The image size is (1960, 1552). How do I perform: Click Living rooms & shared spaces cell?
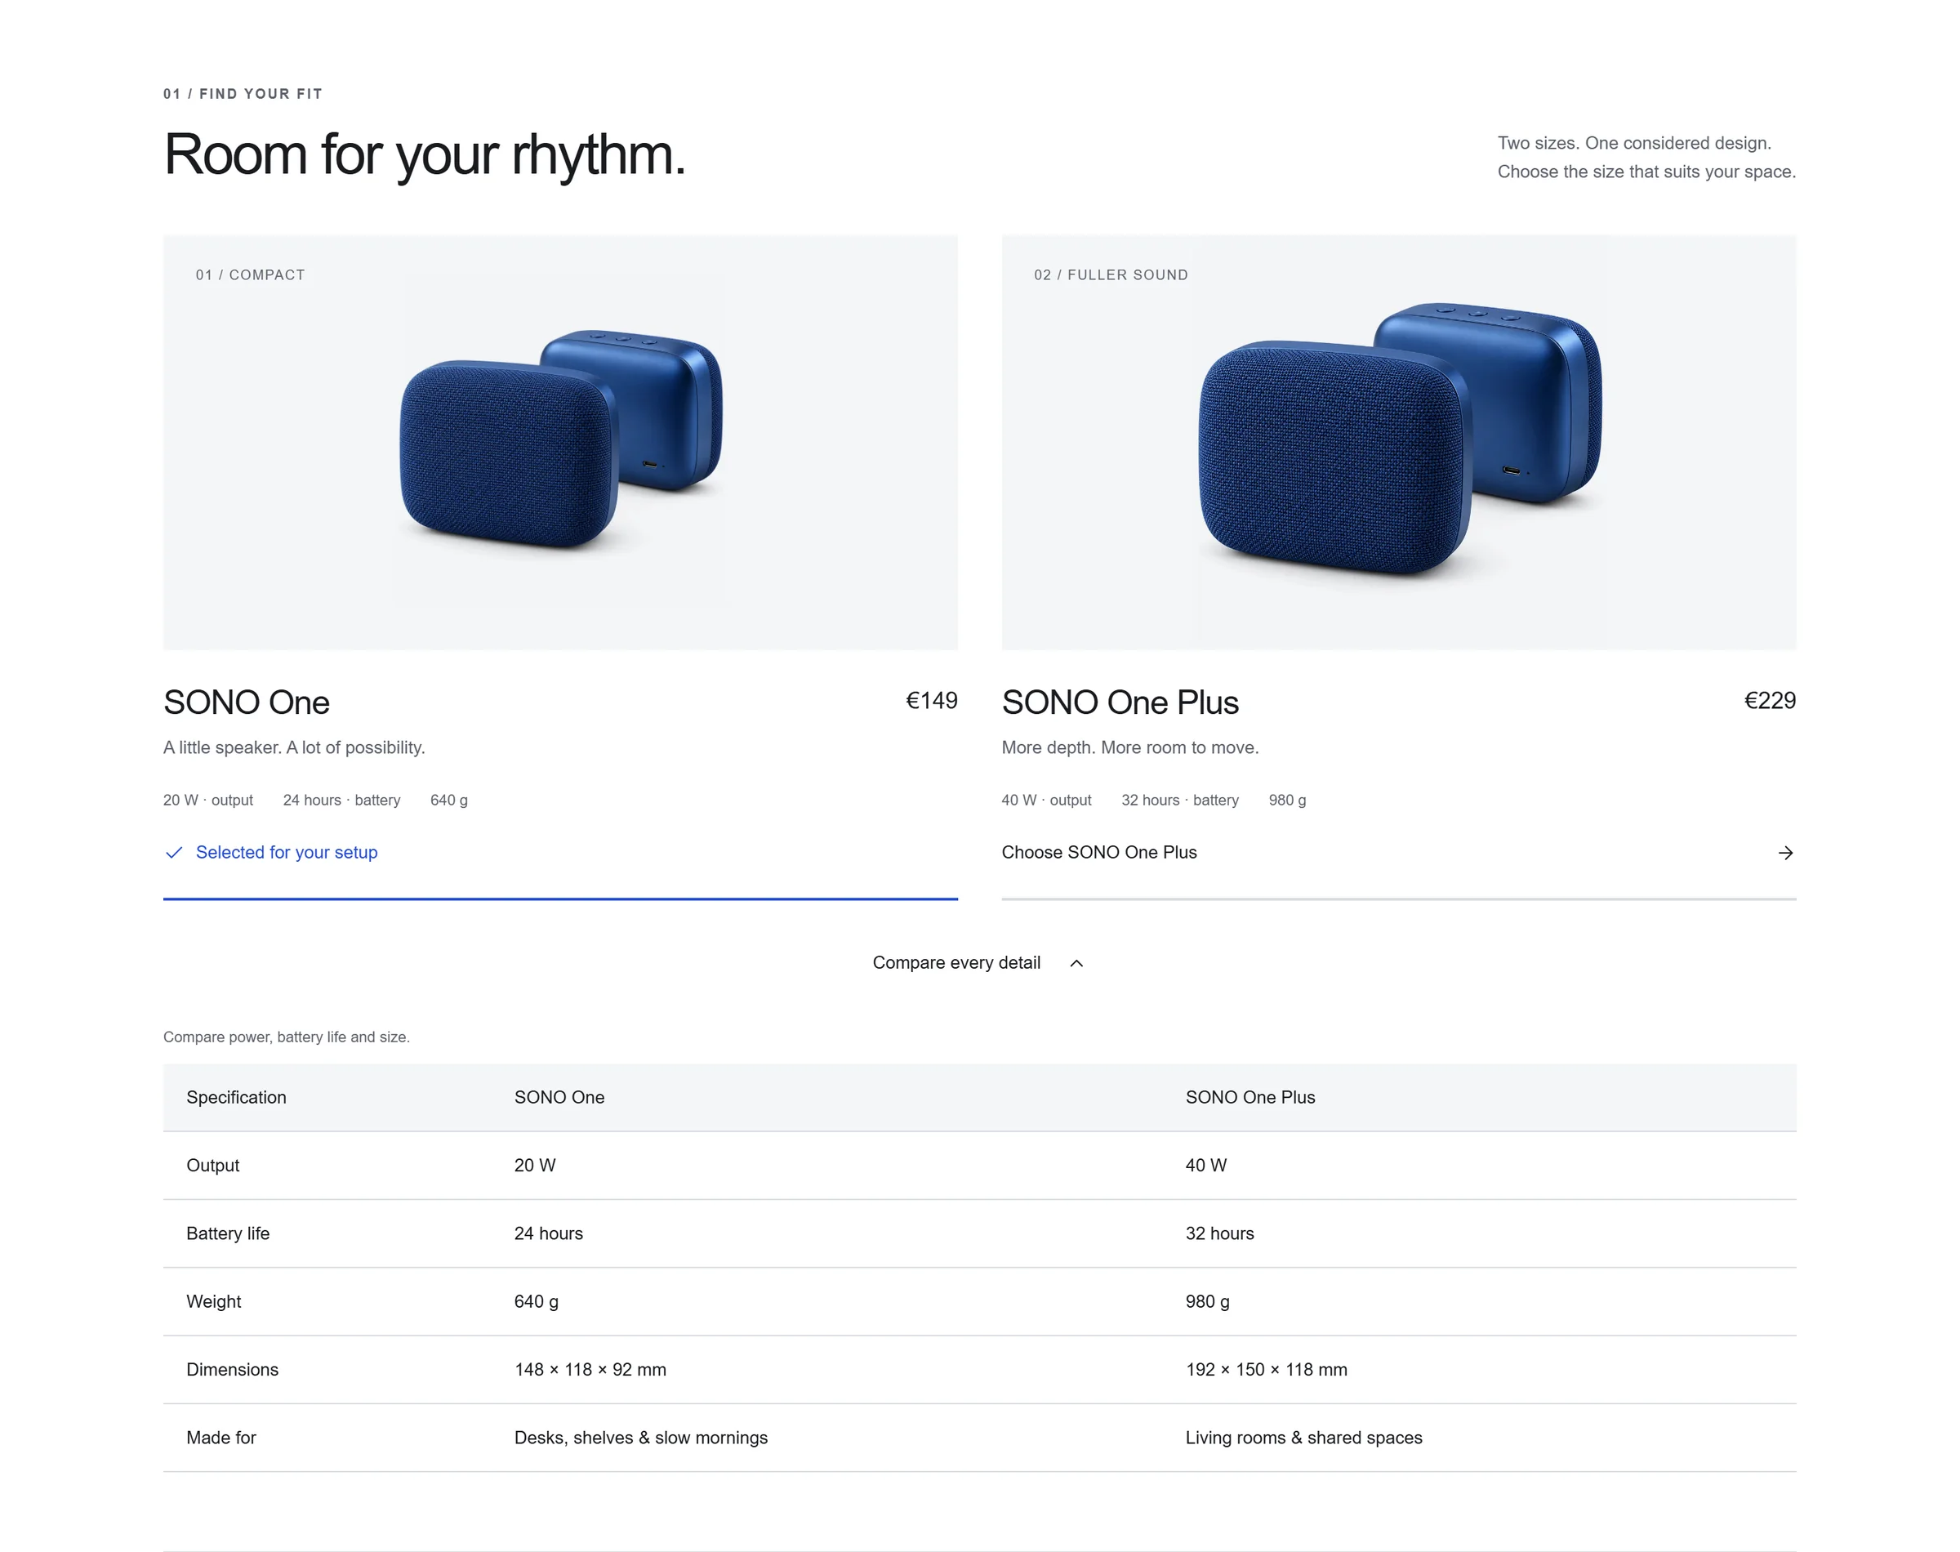coord(1303,1438)
